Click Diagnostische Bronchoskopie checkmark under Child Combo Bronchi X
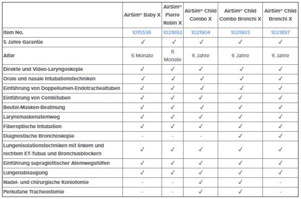 tap(241, 136)
